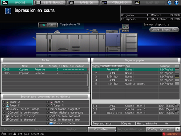Click Mémoire 99.999% value

pos(175,15)
